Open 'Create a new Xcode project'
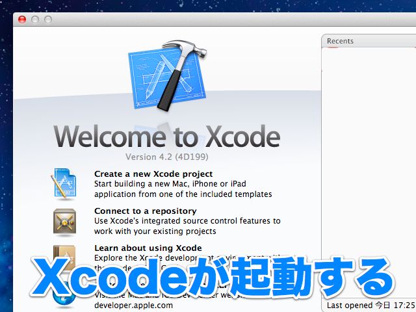The width and height of the screenshot is (416, 312). tap(153, 174)
